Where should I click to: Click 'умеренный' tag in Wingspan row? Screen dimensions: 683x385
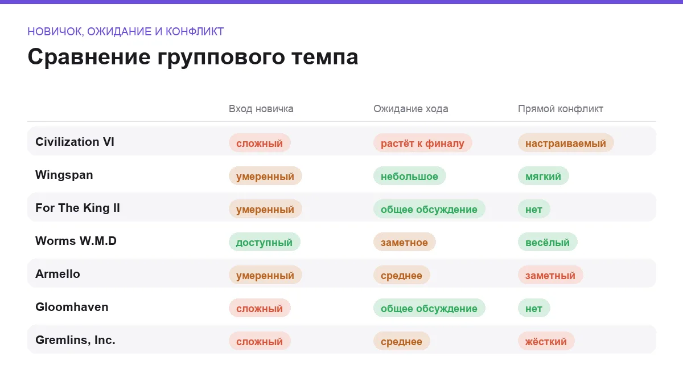click(x=265, y=176)
